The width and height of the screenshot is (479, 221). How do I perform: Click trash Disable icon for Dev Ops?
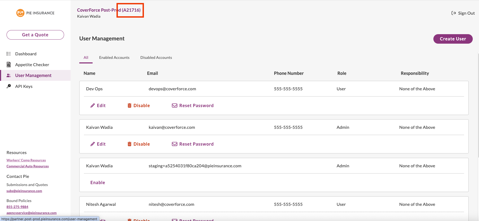click(x=130, y=105)
